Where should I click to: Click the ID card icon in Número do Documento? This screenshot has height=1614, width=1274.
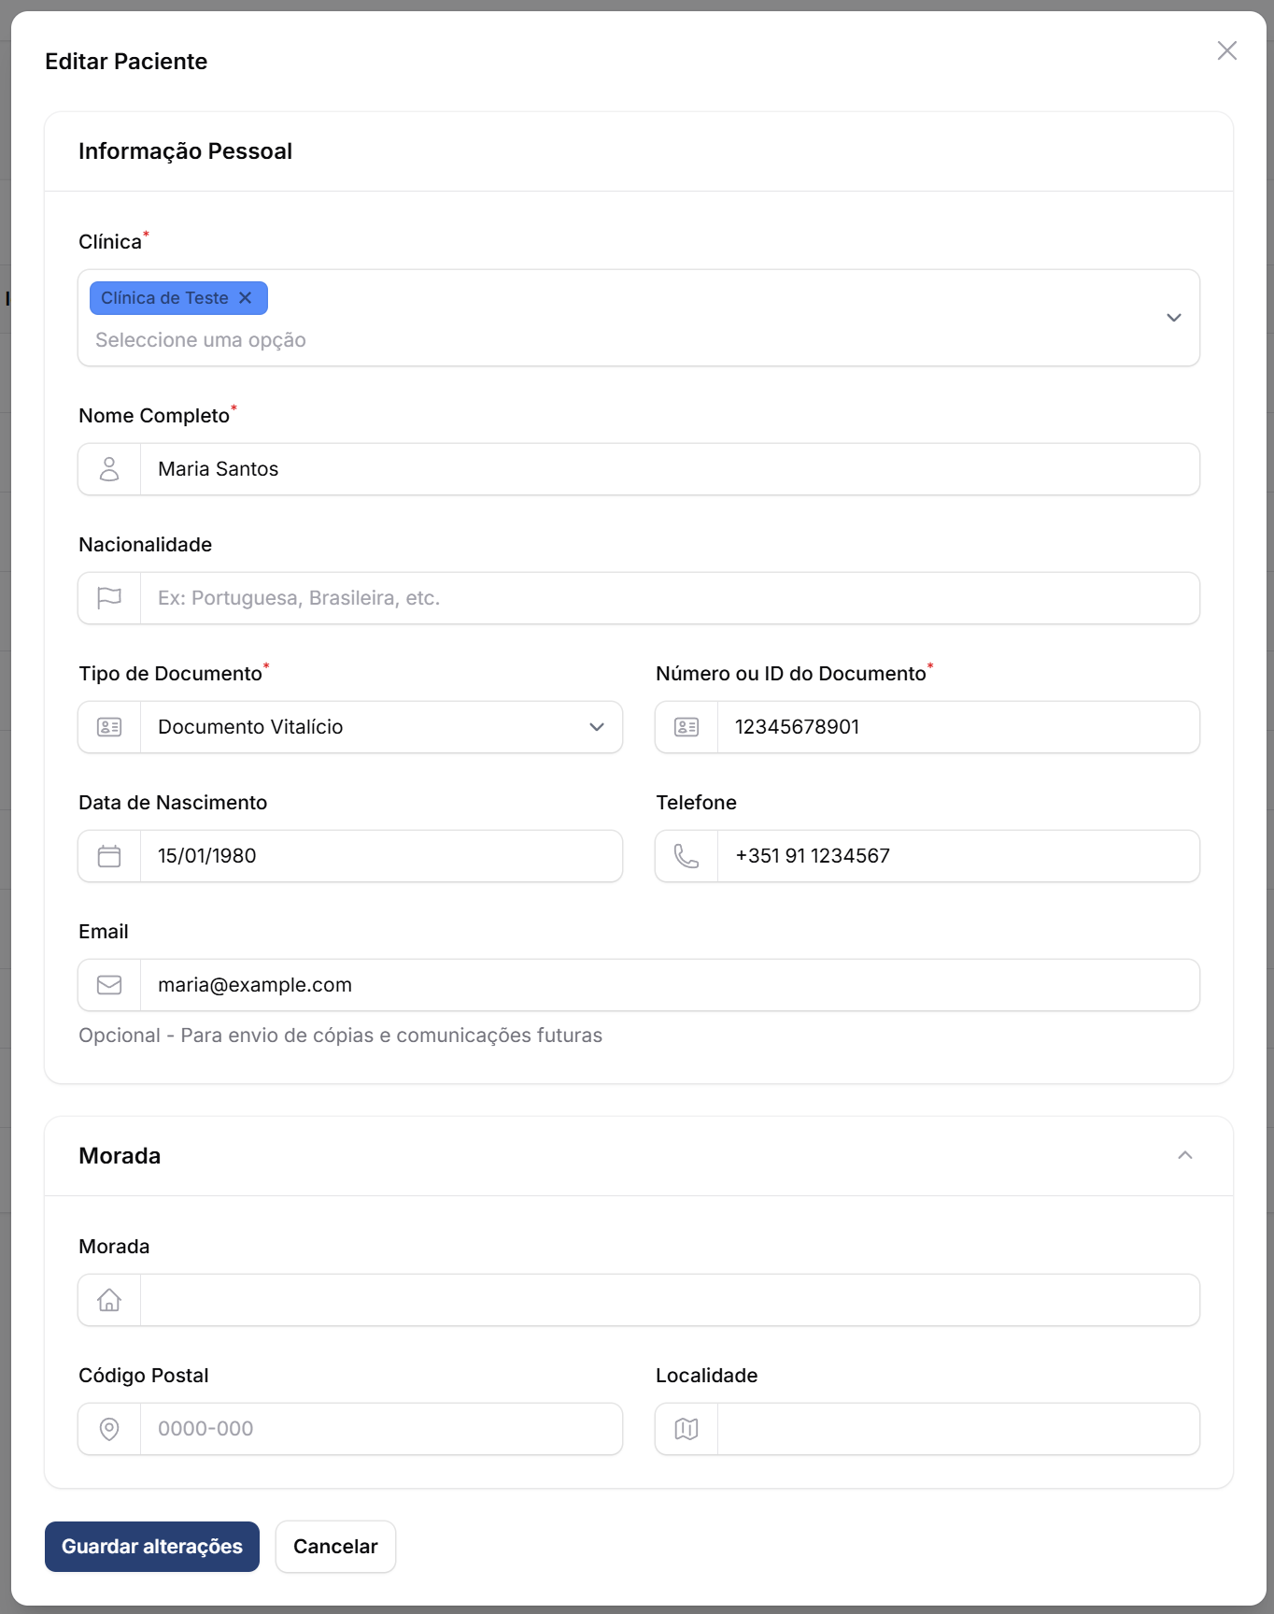pyautogui.click(x=687, y=727)
